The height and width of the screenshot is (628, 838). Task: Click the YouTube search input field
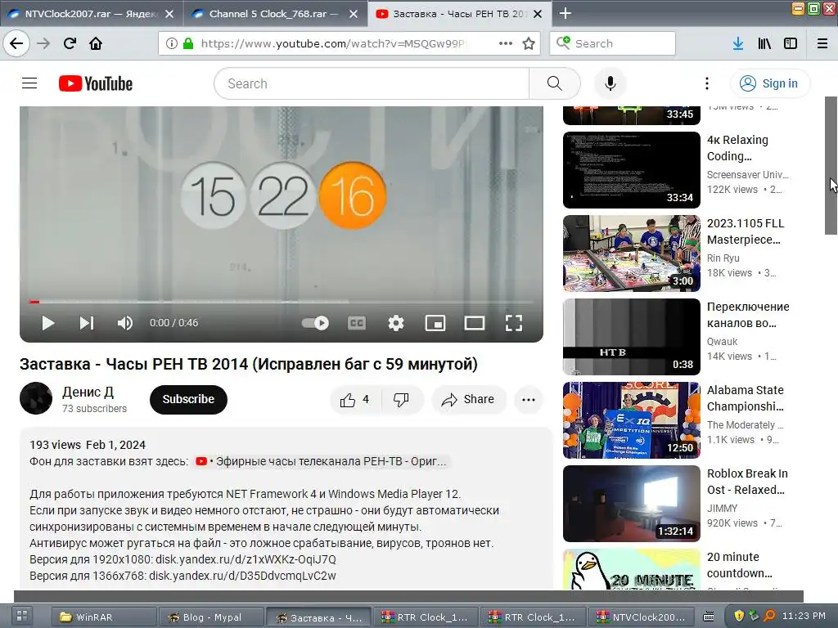(372, 83)
